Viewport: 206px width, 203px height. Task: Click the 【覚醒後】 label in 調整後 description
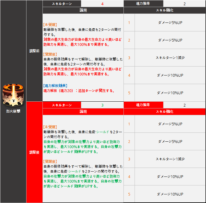[50, 161]
